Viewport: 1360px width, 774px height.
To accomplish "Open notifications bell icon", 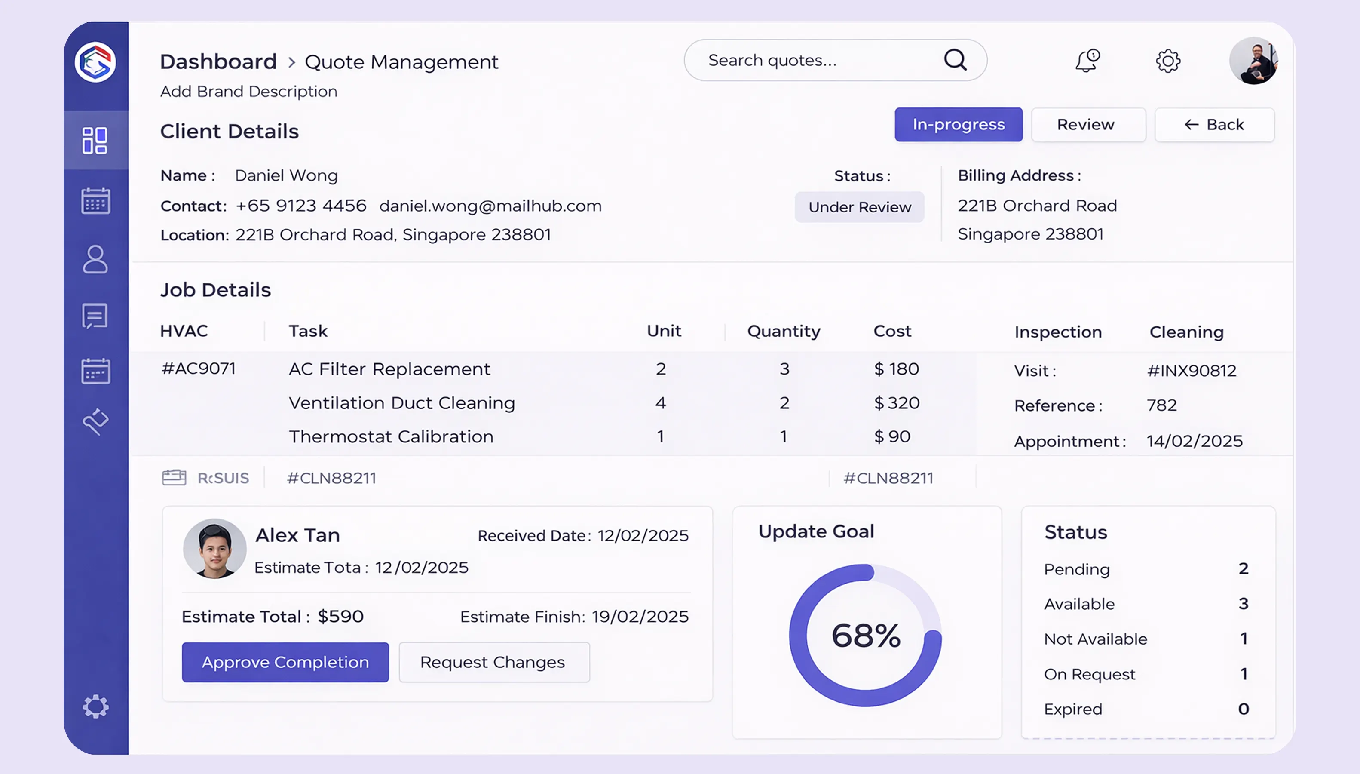I will 1087,61.
